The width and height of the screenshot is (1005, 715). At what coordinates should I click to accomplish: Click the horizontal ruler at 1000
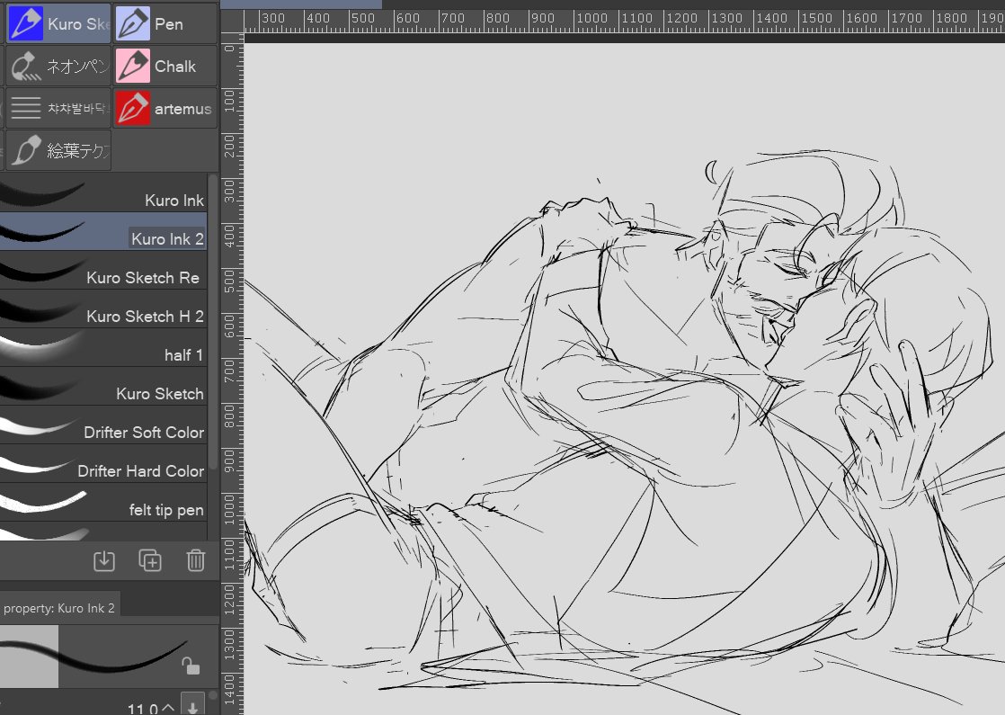tap(591, 19)
